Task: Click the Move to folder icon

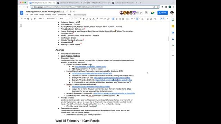Action: pos(71,11)
